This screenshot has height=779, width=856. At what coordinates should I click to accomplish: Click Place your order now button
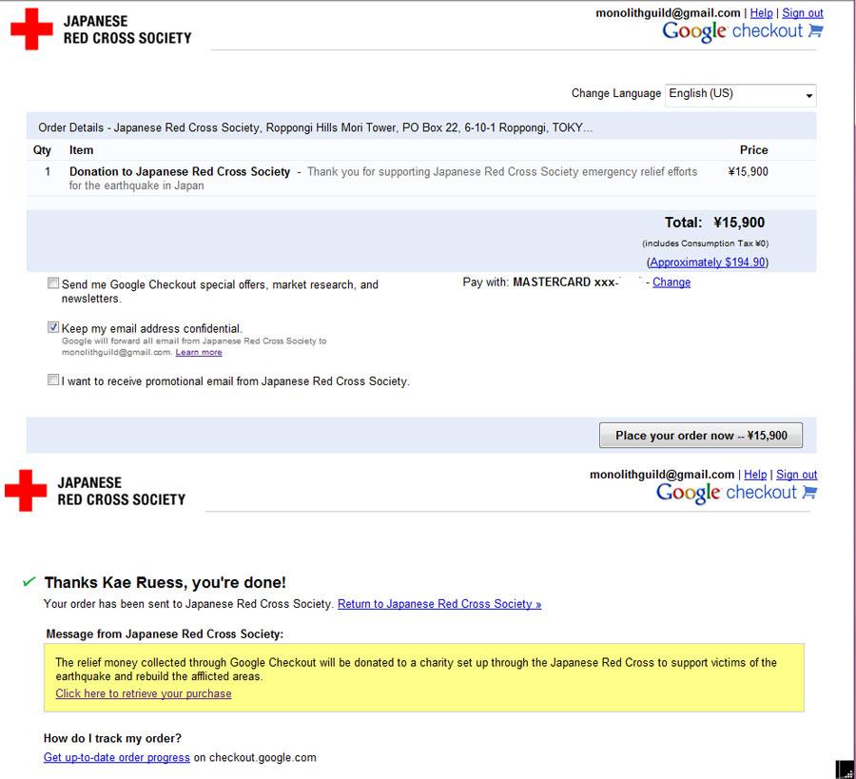point(701,436)
